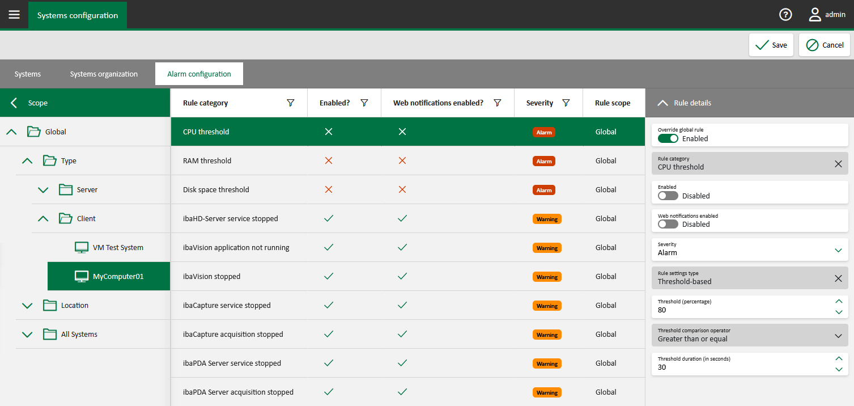Click the Save button
This screenshot has width=854, height=406.
pos(771,45)
